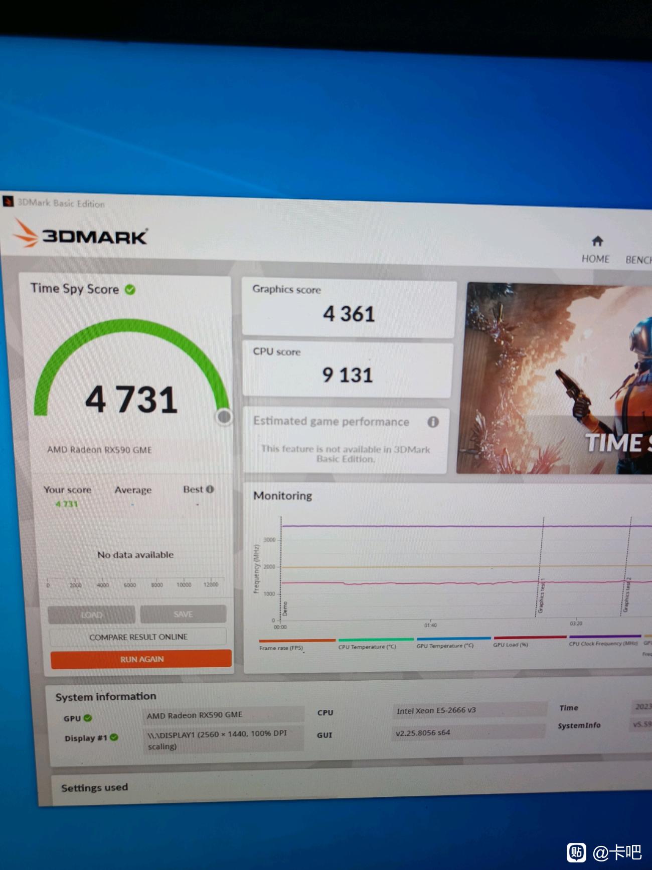Screen dimensions: 652x870
Task: Click the Graphics score value 4 361
Action: tap(349, 314)
